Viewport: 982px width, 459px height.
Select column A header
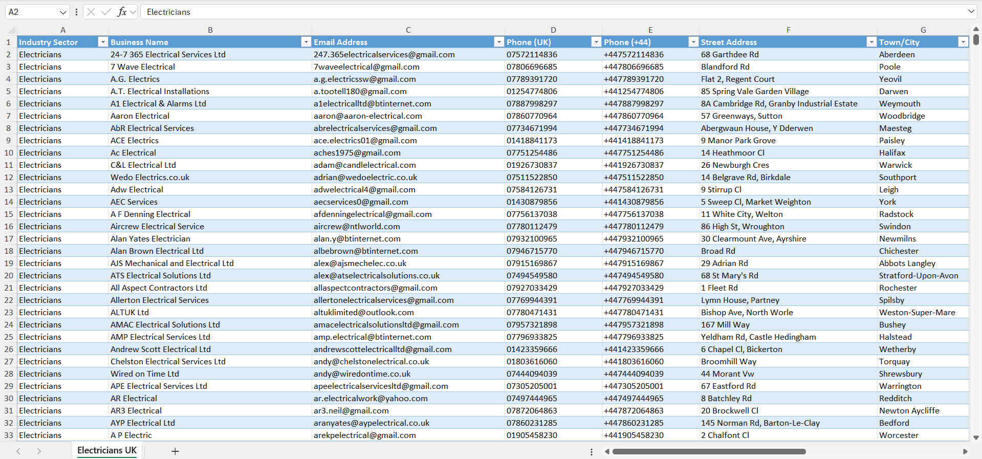(63, 30)
